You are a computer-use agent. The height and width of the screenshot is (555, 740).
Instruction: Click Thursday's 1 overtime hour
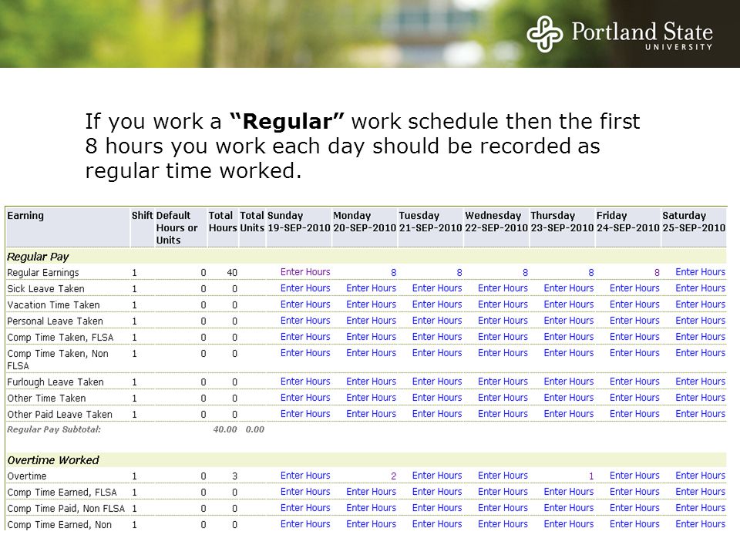(591, 476)
